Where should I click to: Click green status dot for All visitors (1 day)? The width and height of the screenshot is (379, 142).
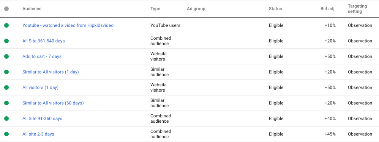tap(6, 87)
